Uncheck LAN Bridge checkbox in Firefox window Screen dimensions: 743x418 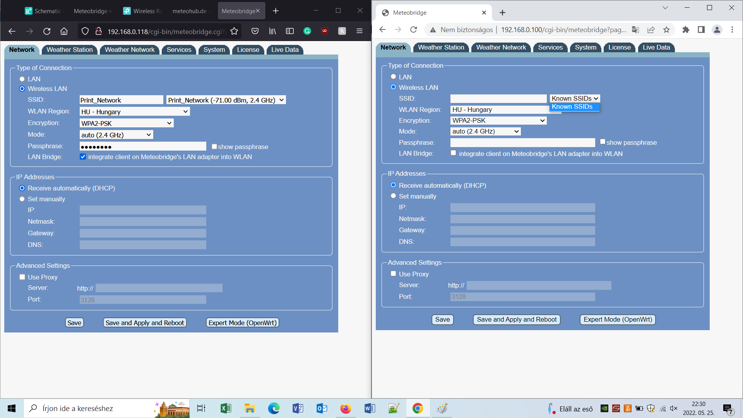coord(83,157)
